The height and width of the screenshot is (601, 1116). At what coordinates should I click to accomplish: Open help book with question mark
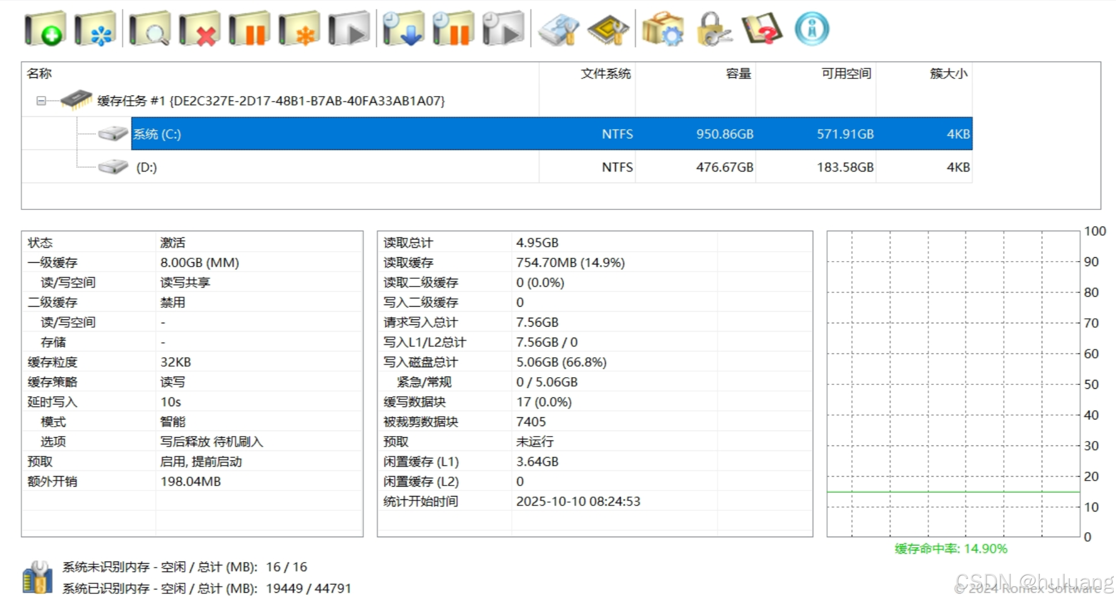pos(762,29)
